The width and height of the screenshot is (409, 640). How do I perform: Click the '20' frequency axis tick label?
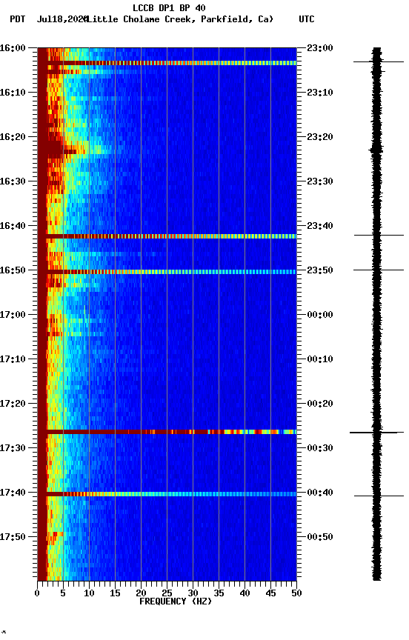pyautogui.click(x=141, y=593)
